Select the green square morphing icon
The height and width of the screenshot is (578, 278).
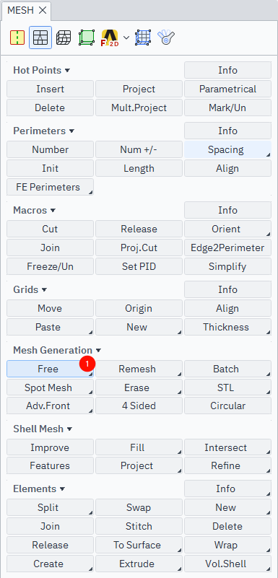tap(87, 38)
